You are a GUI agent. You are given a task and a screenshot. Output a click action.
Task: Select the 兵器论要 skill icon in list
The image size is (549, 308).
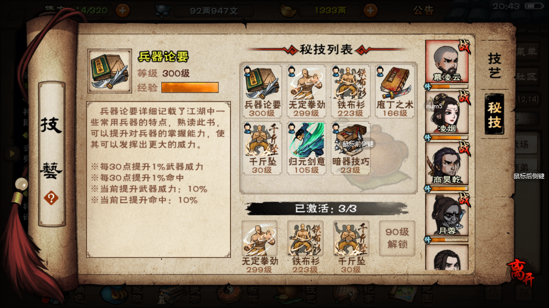click(x=263, y=91)
